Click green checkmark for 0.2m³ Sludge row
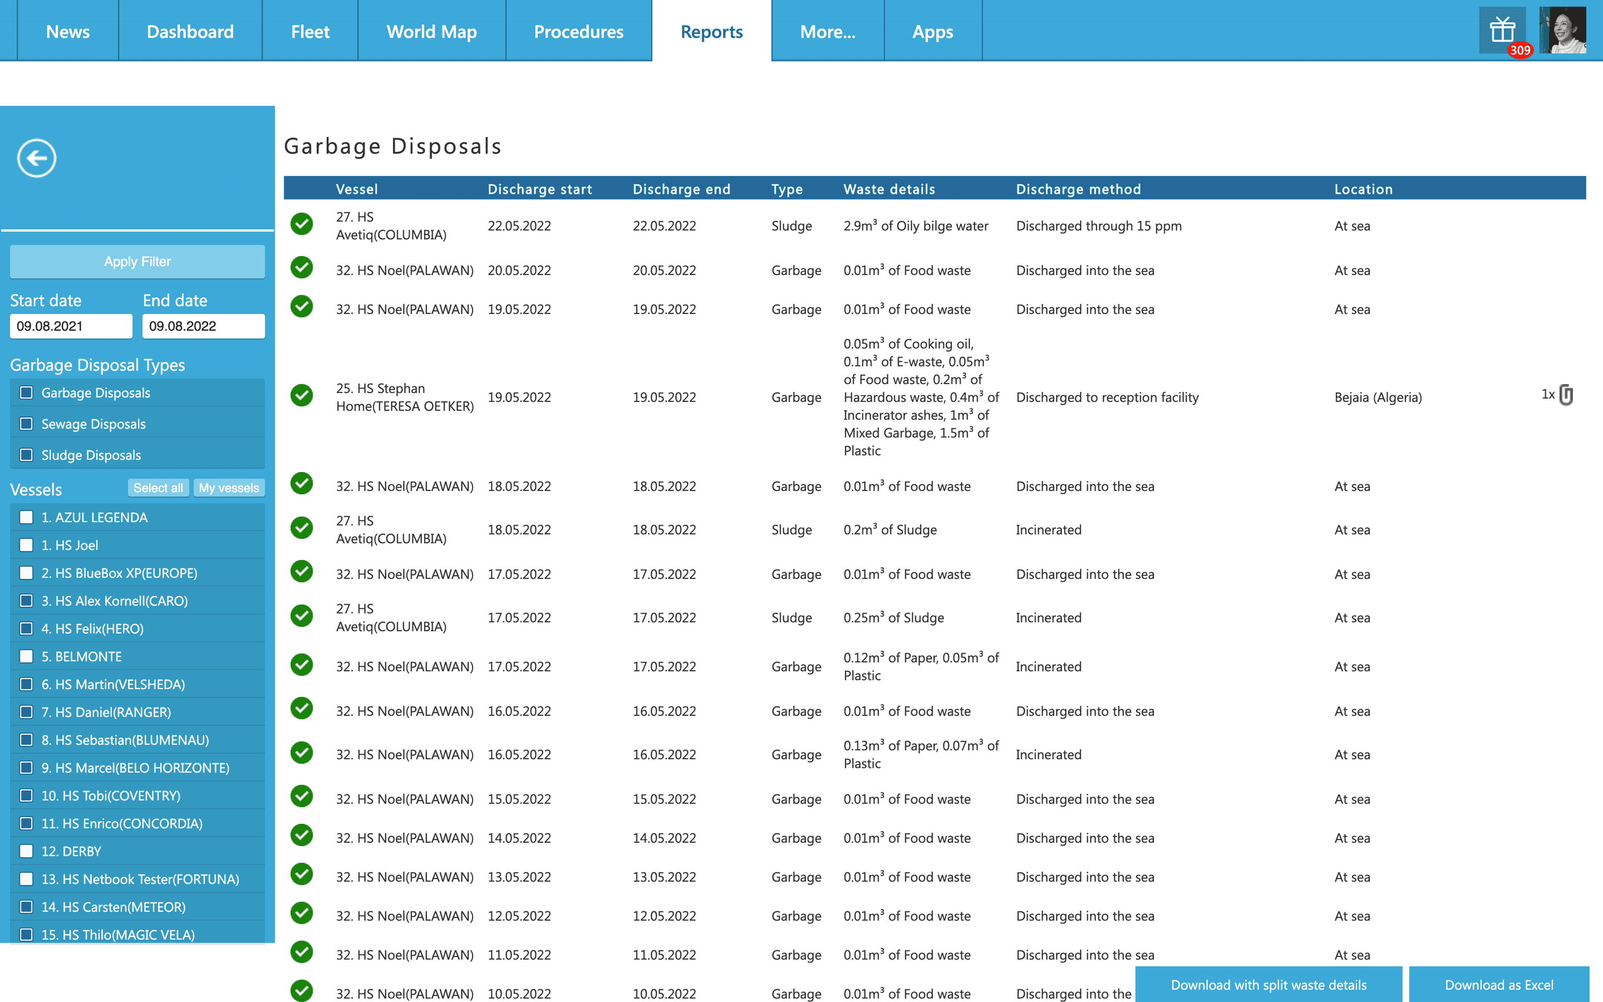 click(301, 528)
